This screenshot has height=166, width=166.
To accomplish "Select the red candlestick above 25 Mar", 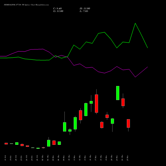I will [128, 124].
